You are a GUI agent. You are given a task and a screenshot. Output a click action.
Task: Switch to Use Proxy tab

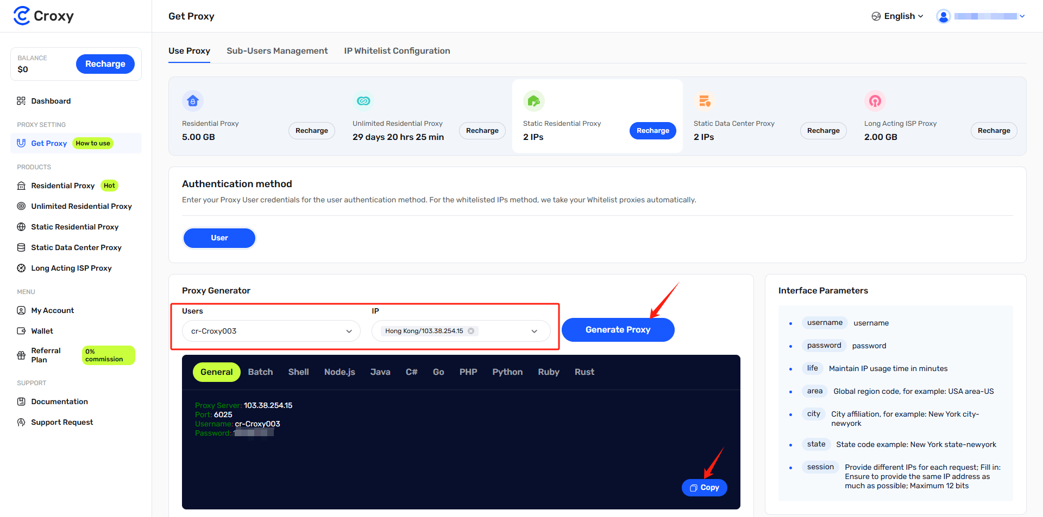(189, 51)
